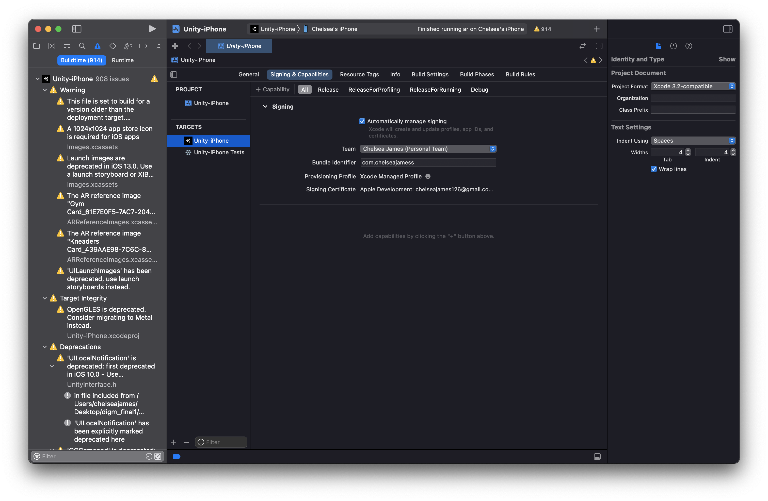Collapse the Target Integrity group
This screenshot has height=501, width=768.
(44, 298)
